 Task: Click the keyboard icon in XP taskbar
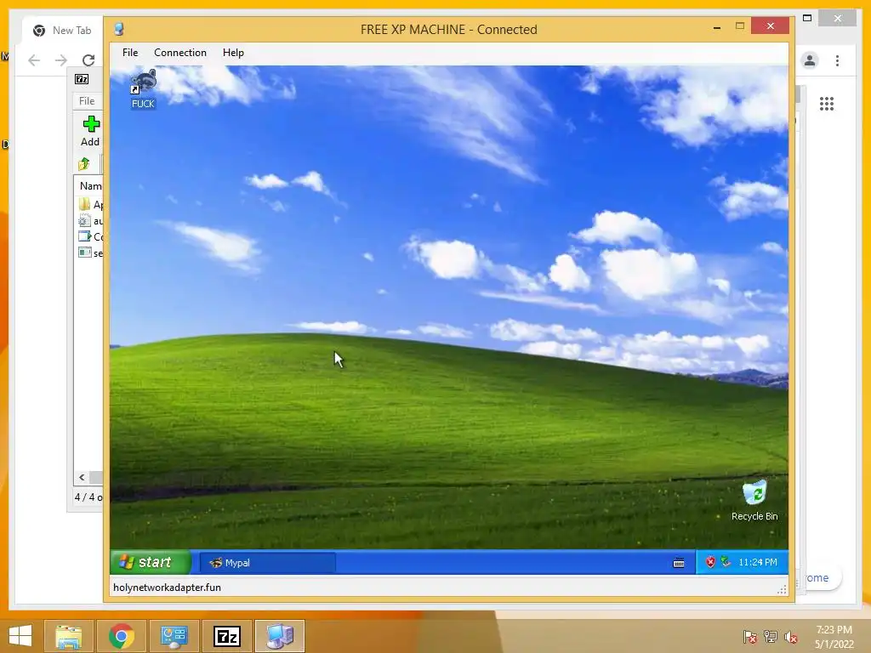coord(678,563)
